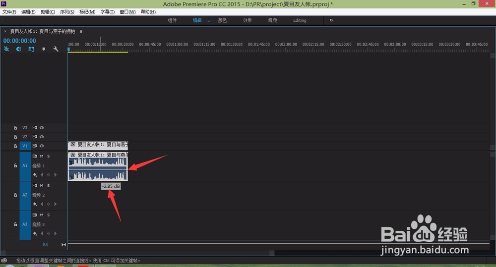Go to previous keyframe on A3
This screenshot has width=496, height=267.
pyautogui.click(x=42, y=233)
